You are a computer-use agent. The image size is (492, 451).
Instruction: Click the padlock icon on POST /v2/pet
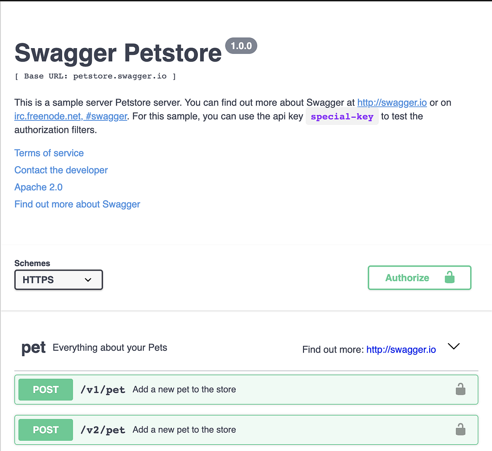point(460,430)
